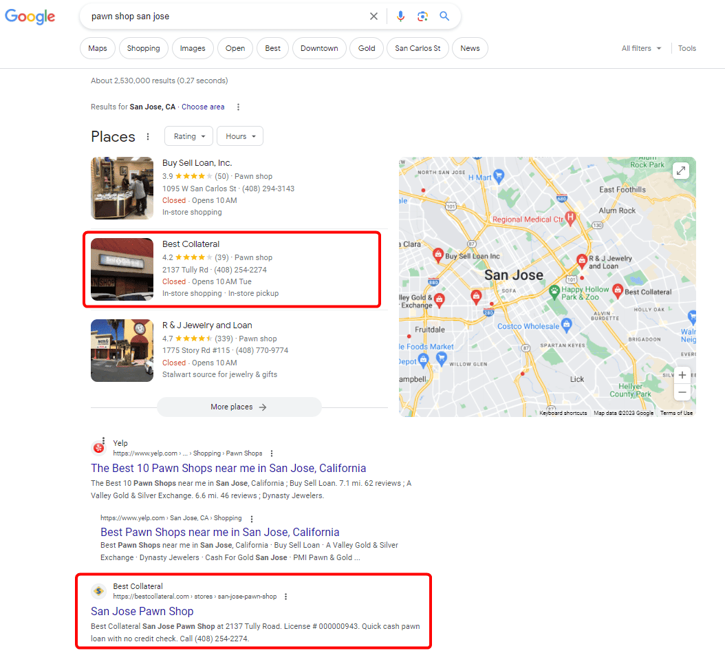This screenshot has height=653, width=725.
Task: Expand the All filters dropdown
Action: [641, 48]
